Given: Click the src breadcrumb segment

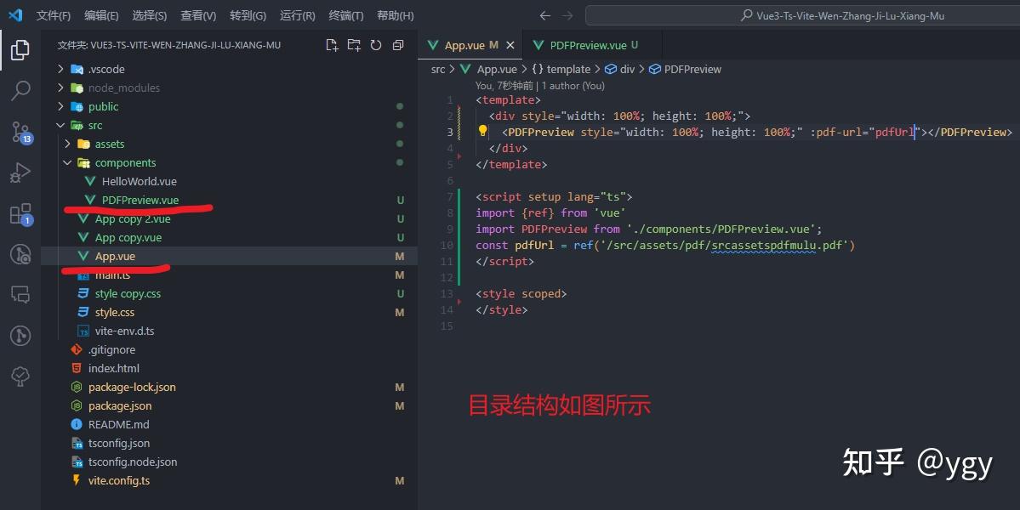Looking at the screenshot, I should coord(438,69).
